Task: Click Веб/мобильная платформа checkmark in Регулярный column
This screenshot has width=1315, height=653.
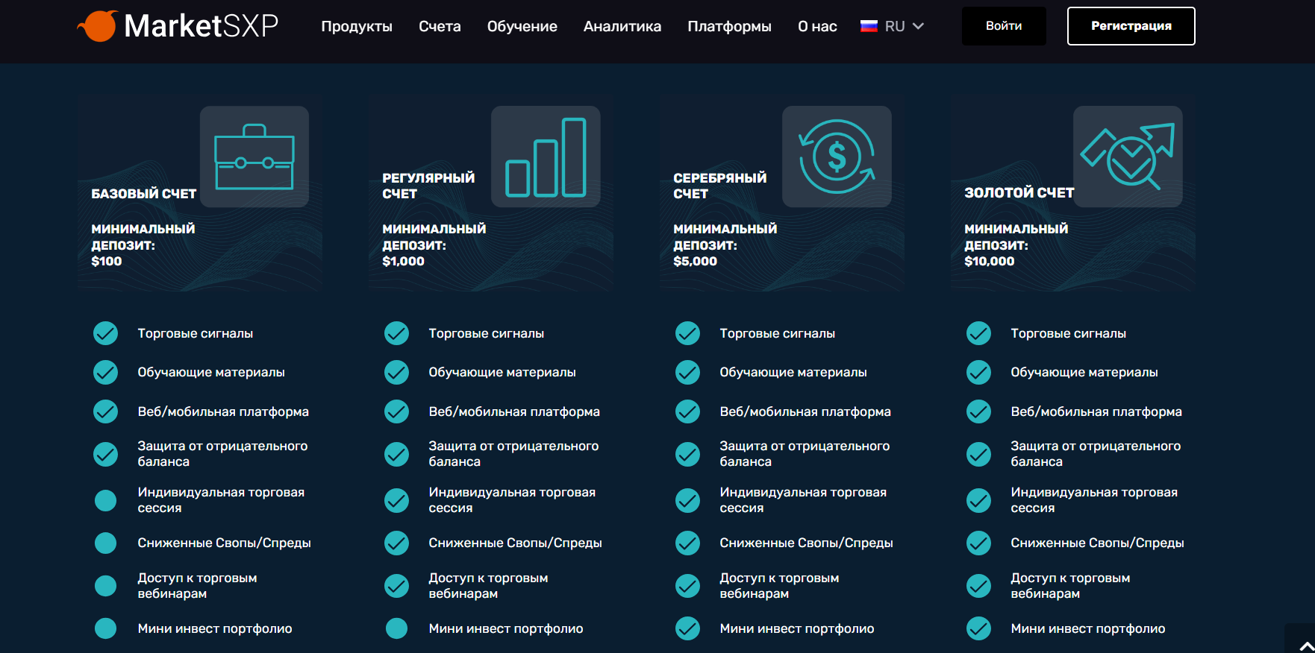Action: (x=396, y=411)
